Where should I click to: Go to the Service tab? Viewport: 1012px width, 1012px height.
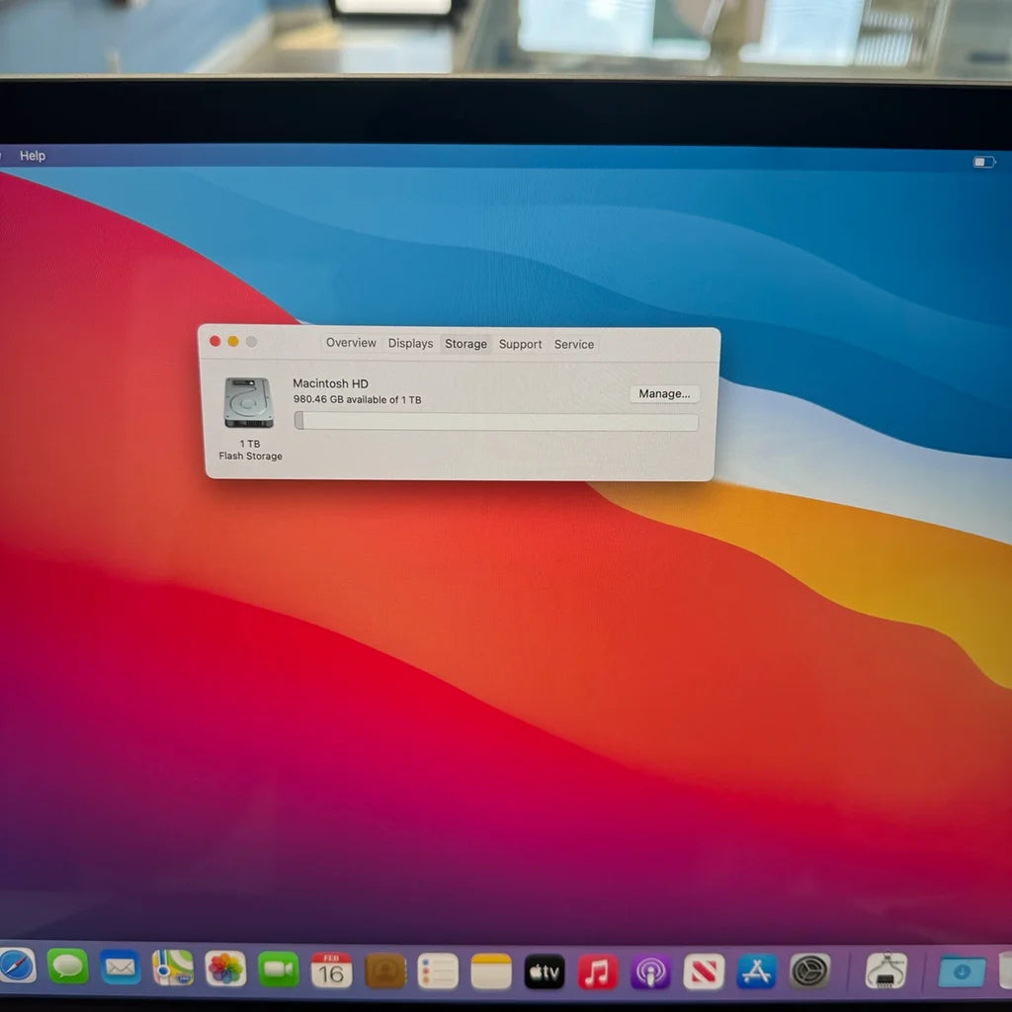click(574, 344)
